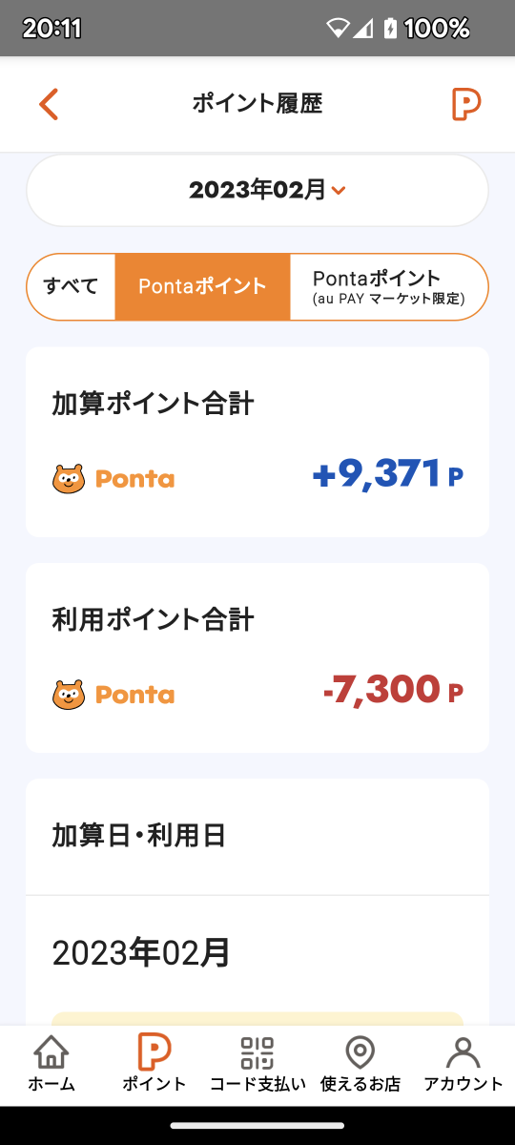Tap Ponta mascot icon under 加算ポイント合計
Viewport: 515px width, 1145px height.
click(68, 479)
